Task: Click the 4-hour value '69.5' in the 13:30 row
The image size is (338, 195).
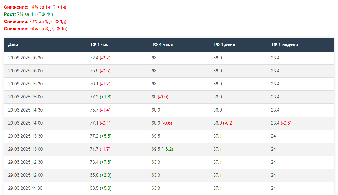Action: tap(156, 136)
